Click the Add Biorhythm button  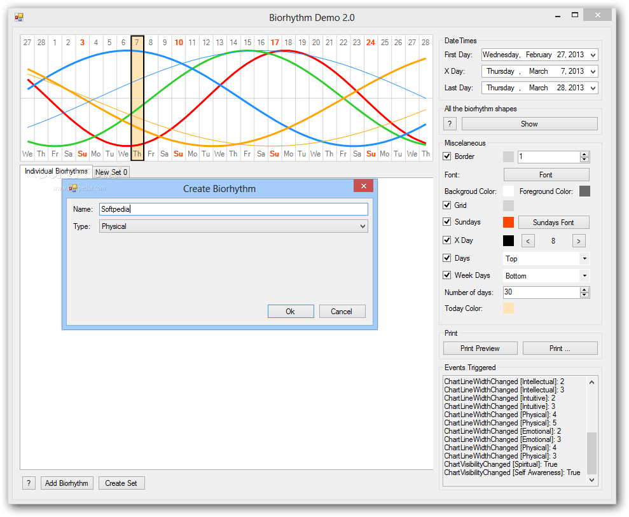67,483
